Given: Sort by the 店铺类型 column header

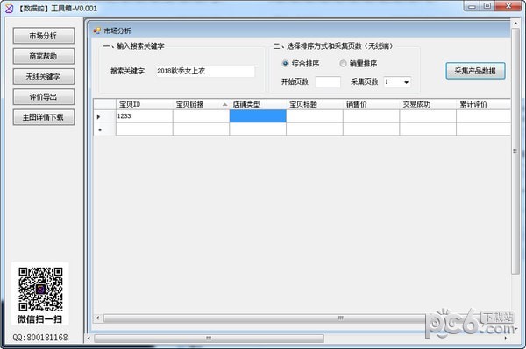Looking at the screenshot, I should pos(258,104).
